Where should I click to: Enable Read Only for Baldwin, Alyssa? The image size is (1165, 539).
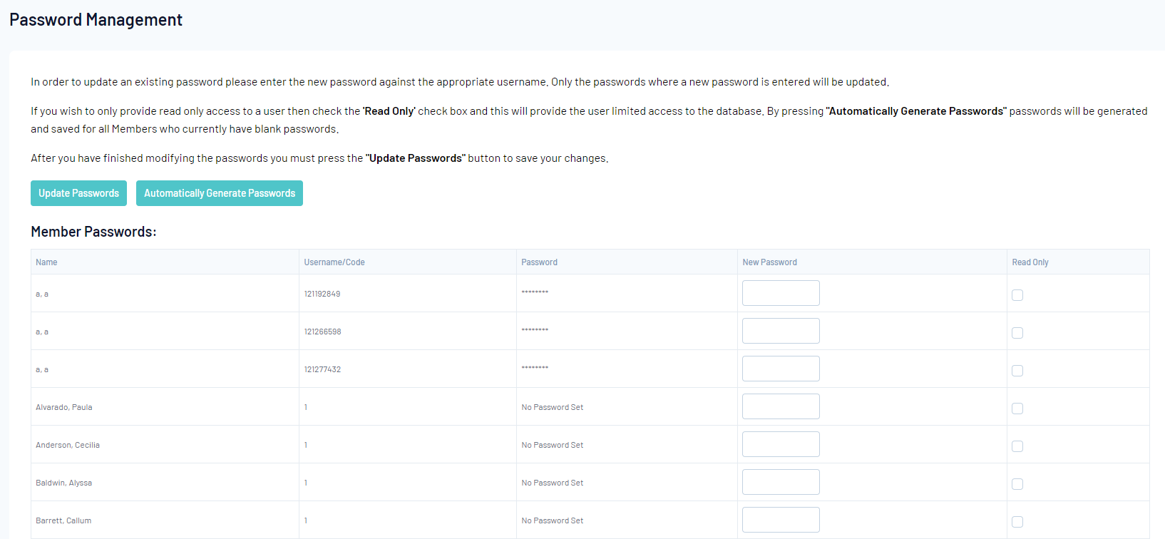(x=1017, y=484)
